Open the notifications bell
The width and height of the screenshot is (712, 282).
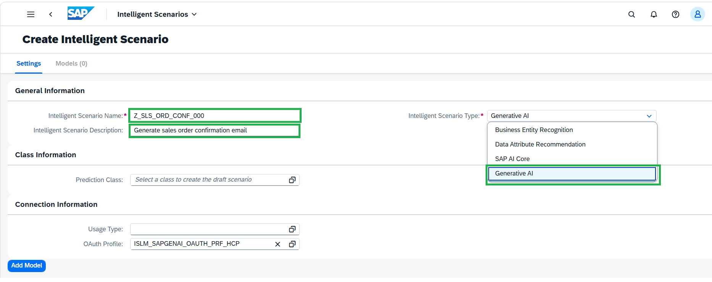pyautogui.click(x=654, y=14)
